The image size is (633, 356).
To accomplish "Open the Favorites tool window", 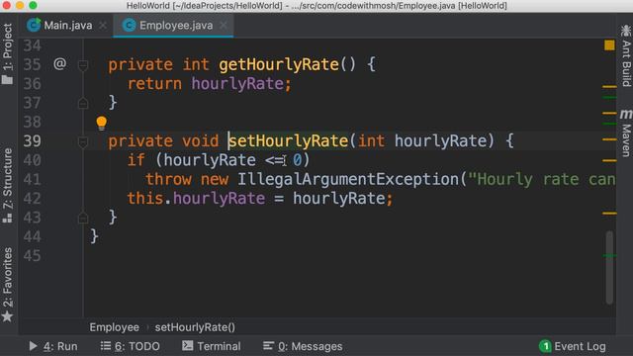I will (8, 285).
